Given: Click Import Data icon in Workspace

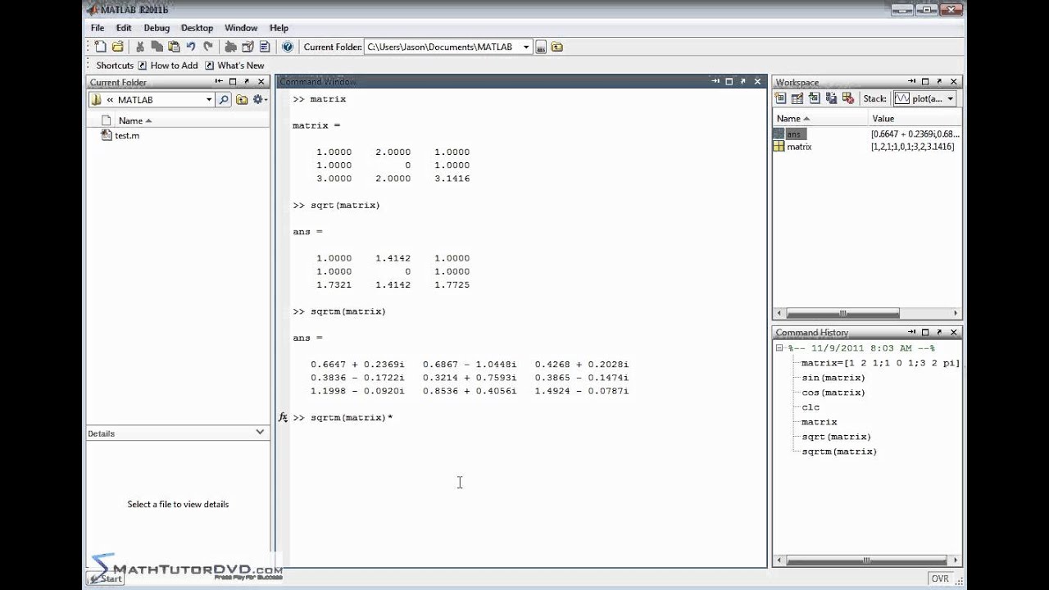Looking at the screenshot, I should (815, 98).
